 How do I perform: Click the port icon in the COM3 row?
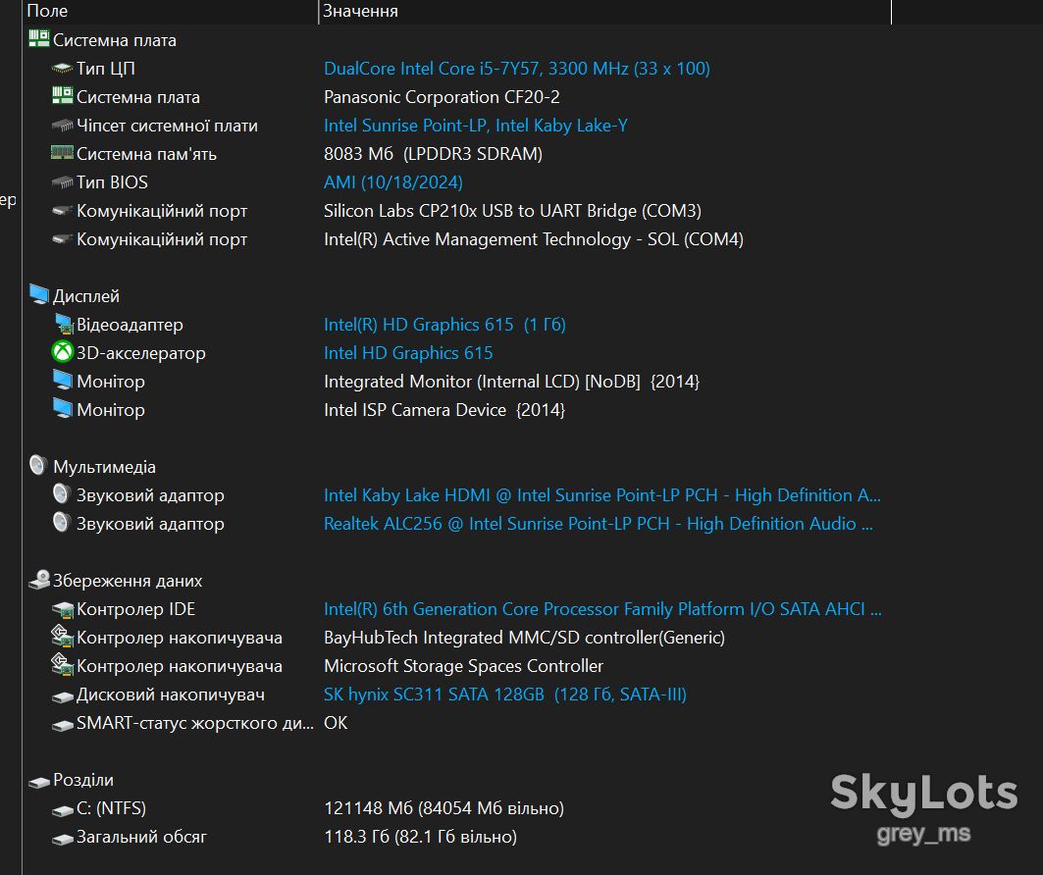(63, 211)
